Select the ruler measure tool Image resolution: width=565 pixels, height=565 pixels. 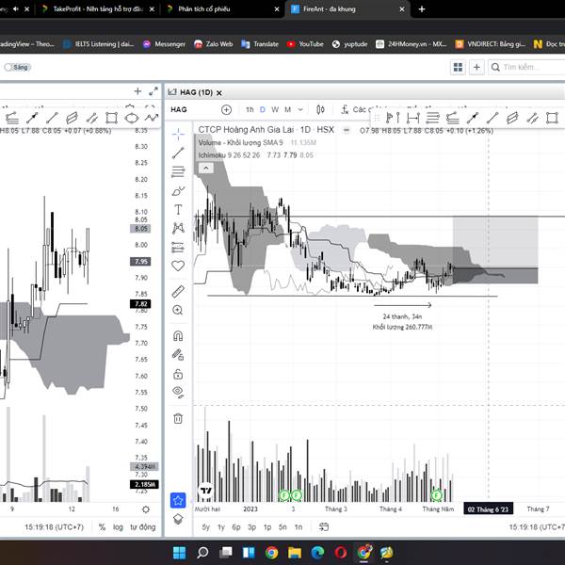tap(178, 292)
